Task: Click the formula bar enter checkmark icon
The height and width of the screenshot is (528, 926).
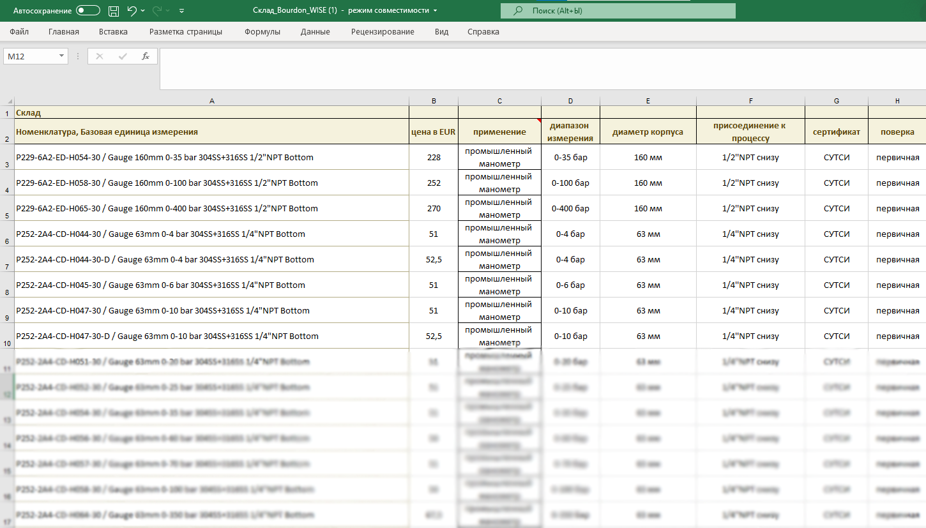Action: [123, 56]
